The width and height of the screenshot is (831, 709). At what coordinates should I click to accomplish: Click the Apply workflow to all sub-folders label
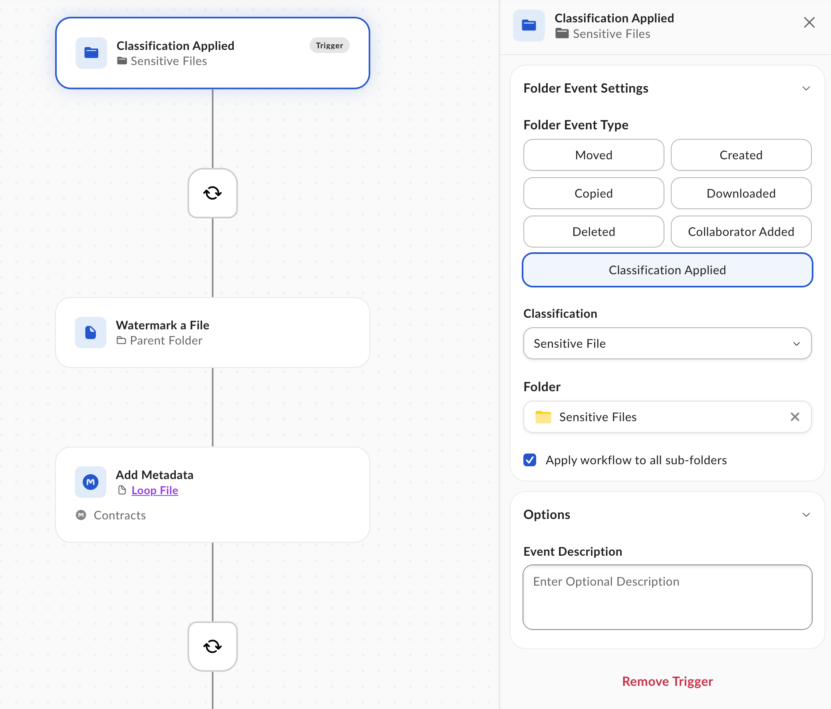coord(636,460)
